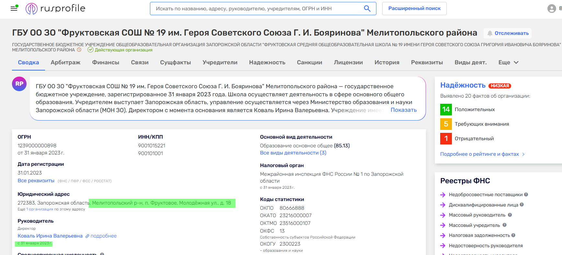The height and width of the screenshot is (255, 562).
Task: Click the RP avatar badge
Action: click(x=19, y=84)
